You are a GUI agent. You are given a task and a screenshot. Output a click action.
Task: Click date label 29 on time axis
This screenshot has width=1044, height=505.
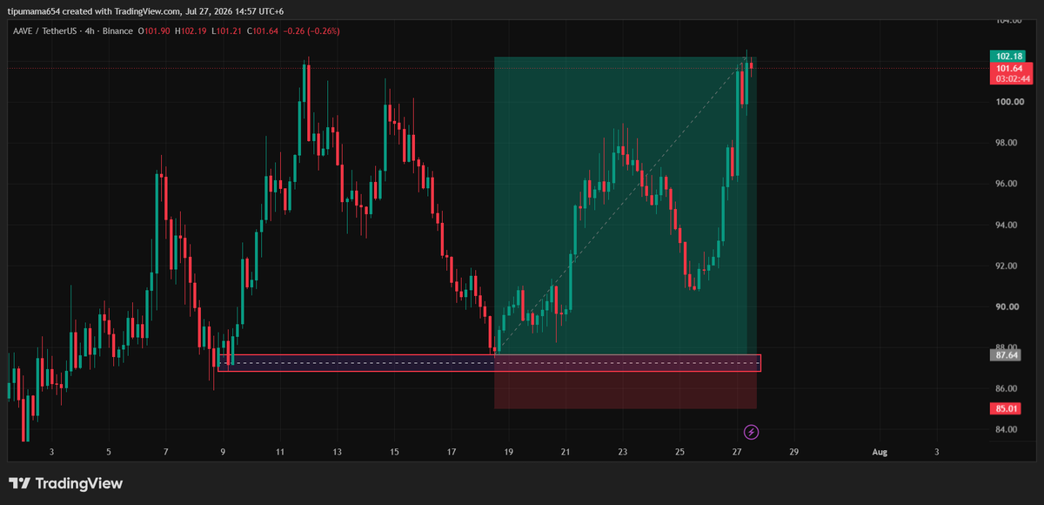(x=793, y=452)
